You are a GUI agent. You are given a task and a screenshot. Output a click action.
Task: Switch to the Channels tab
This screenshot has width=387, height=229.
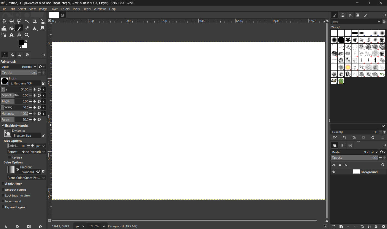(x=342, y=146)
